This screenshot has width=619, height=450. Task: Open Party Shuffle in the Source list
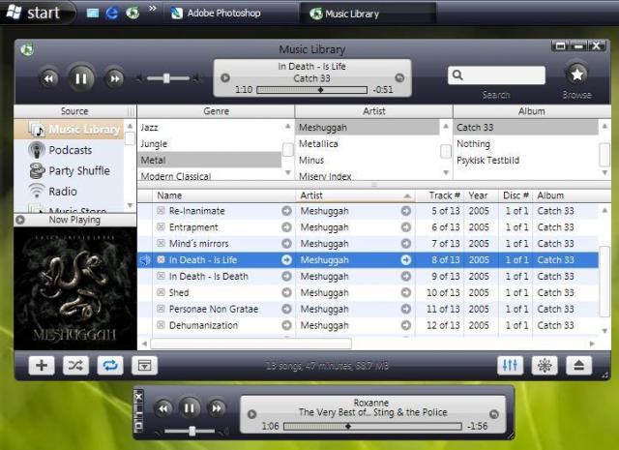(79, 170)
